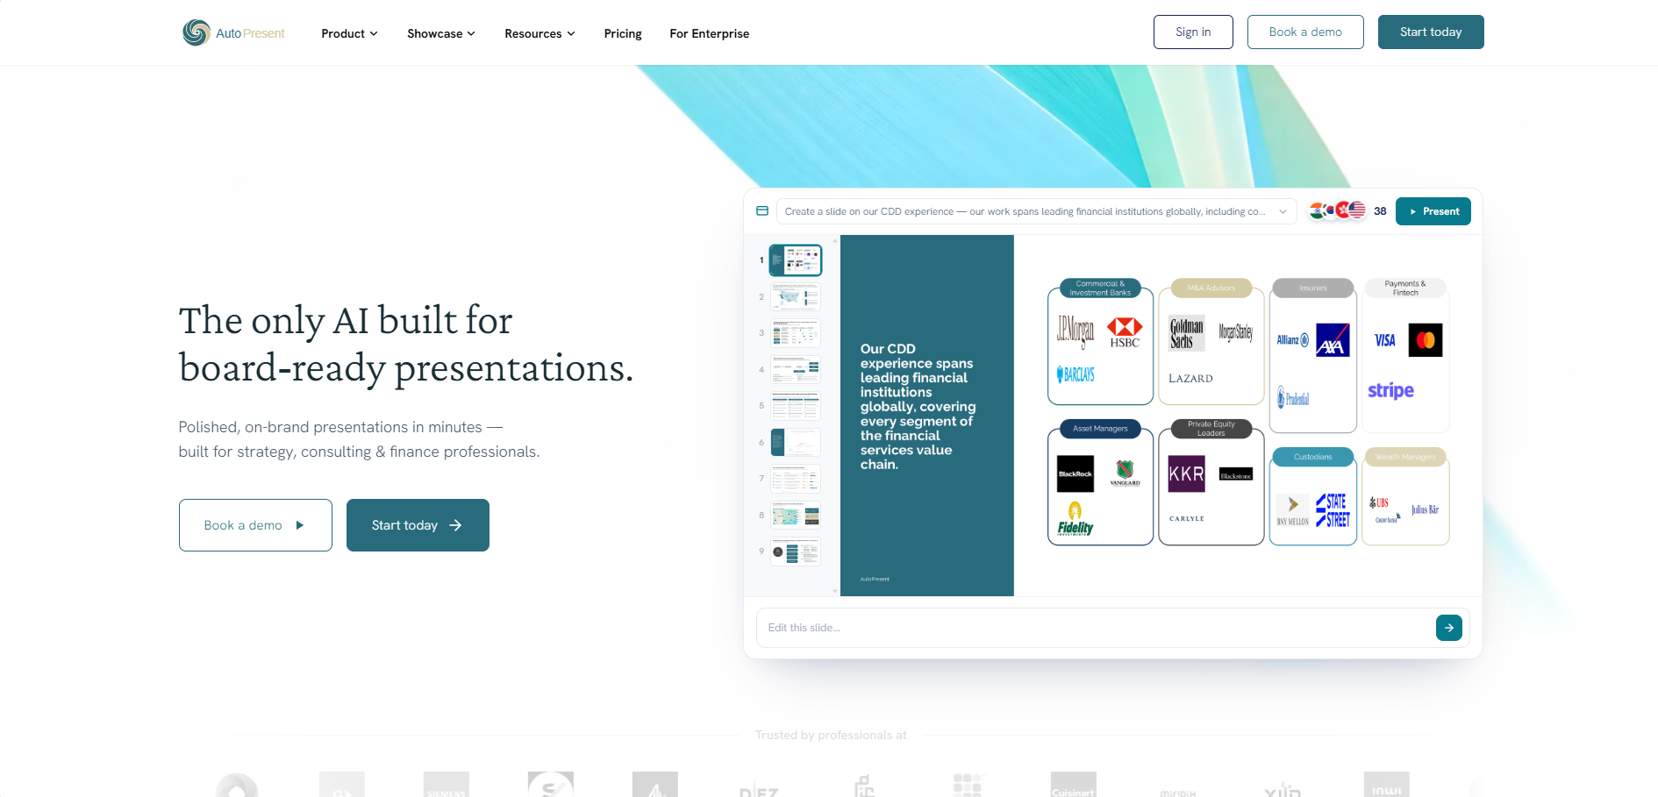Click the Goldman Sachs logo
The width and height of the screenshot is (1658, 797).
(1186, 333)
